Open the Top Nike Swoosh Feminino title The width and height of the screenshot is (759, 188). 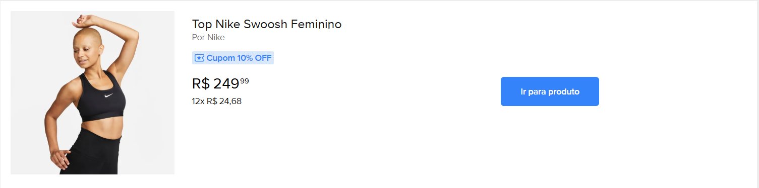click(267, 24)
